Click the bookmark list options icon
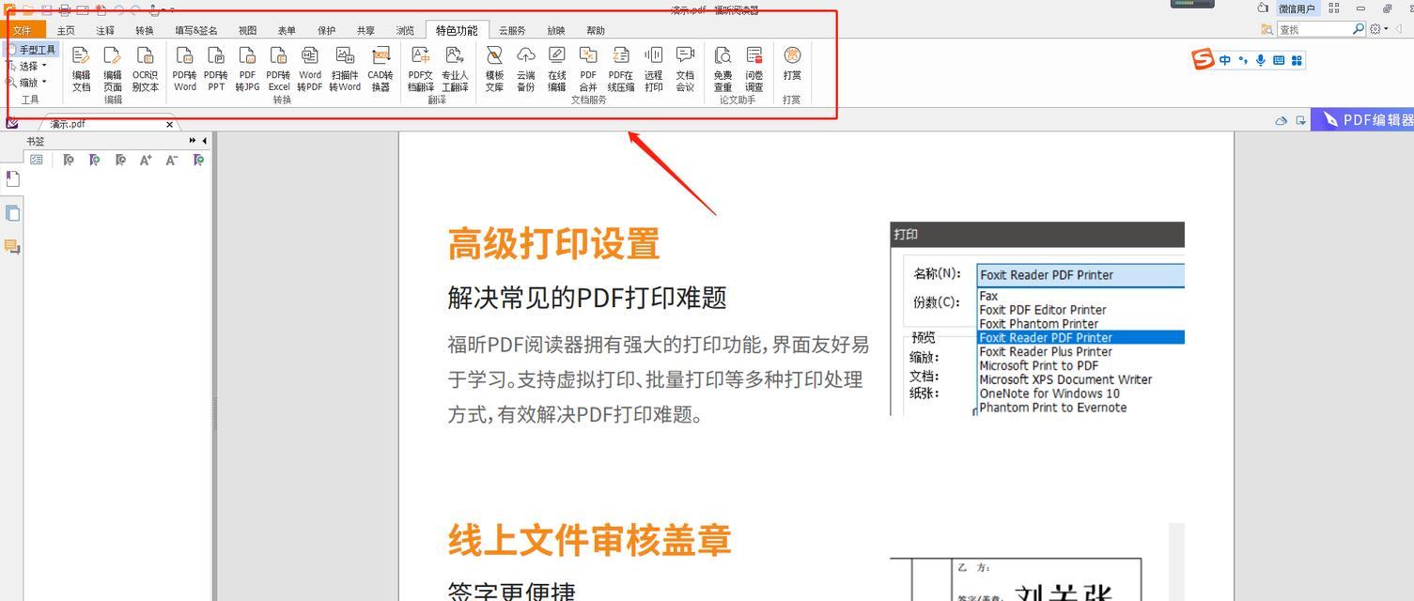 tap(37, 160)
